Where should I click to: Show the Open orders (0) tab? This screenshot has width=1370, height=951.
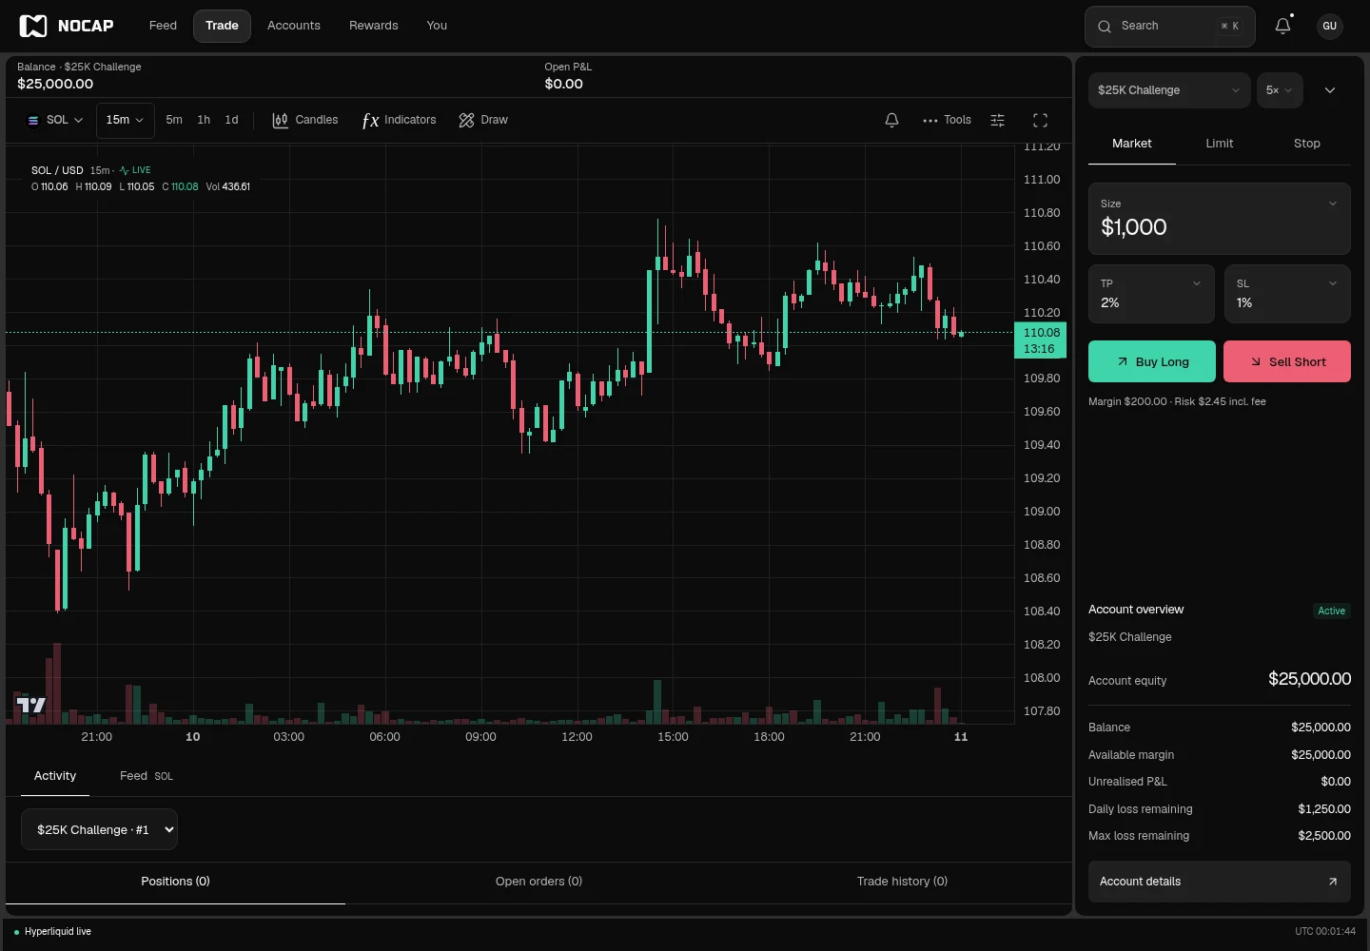(538, 882)
